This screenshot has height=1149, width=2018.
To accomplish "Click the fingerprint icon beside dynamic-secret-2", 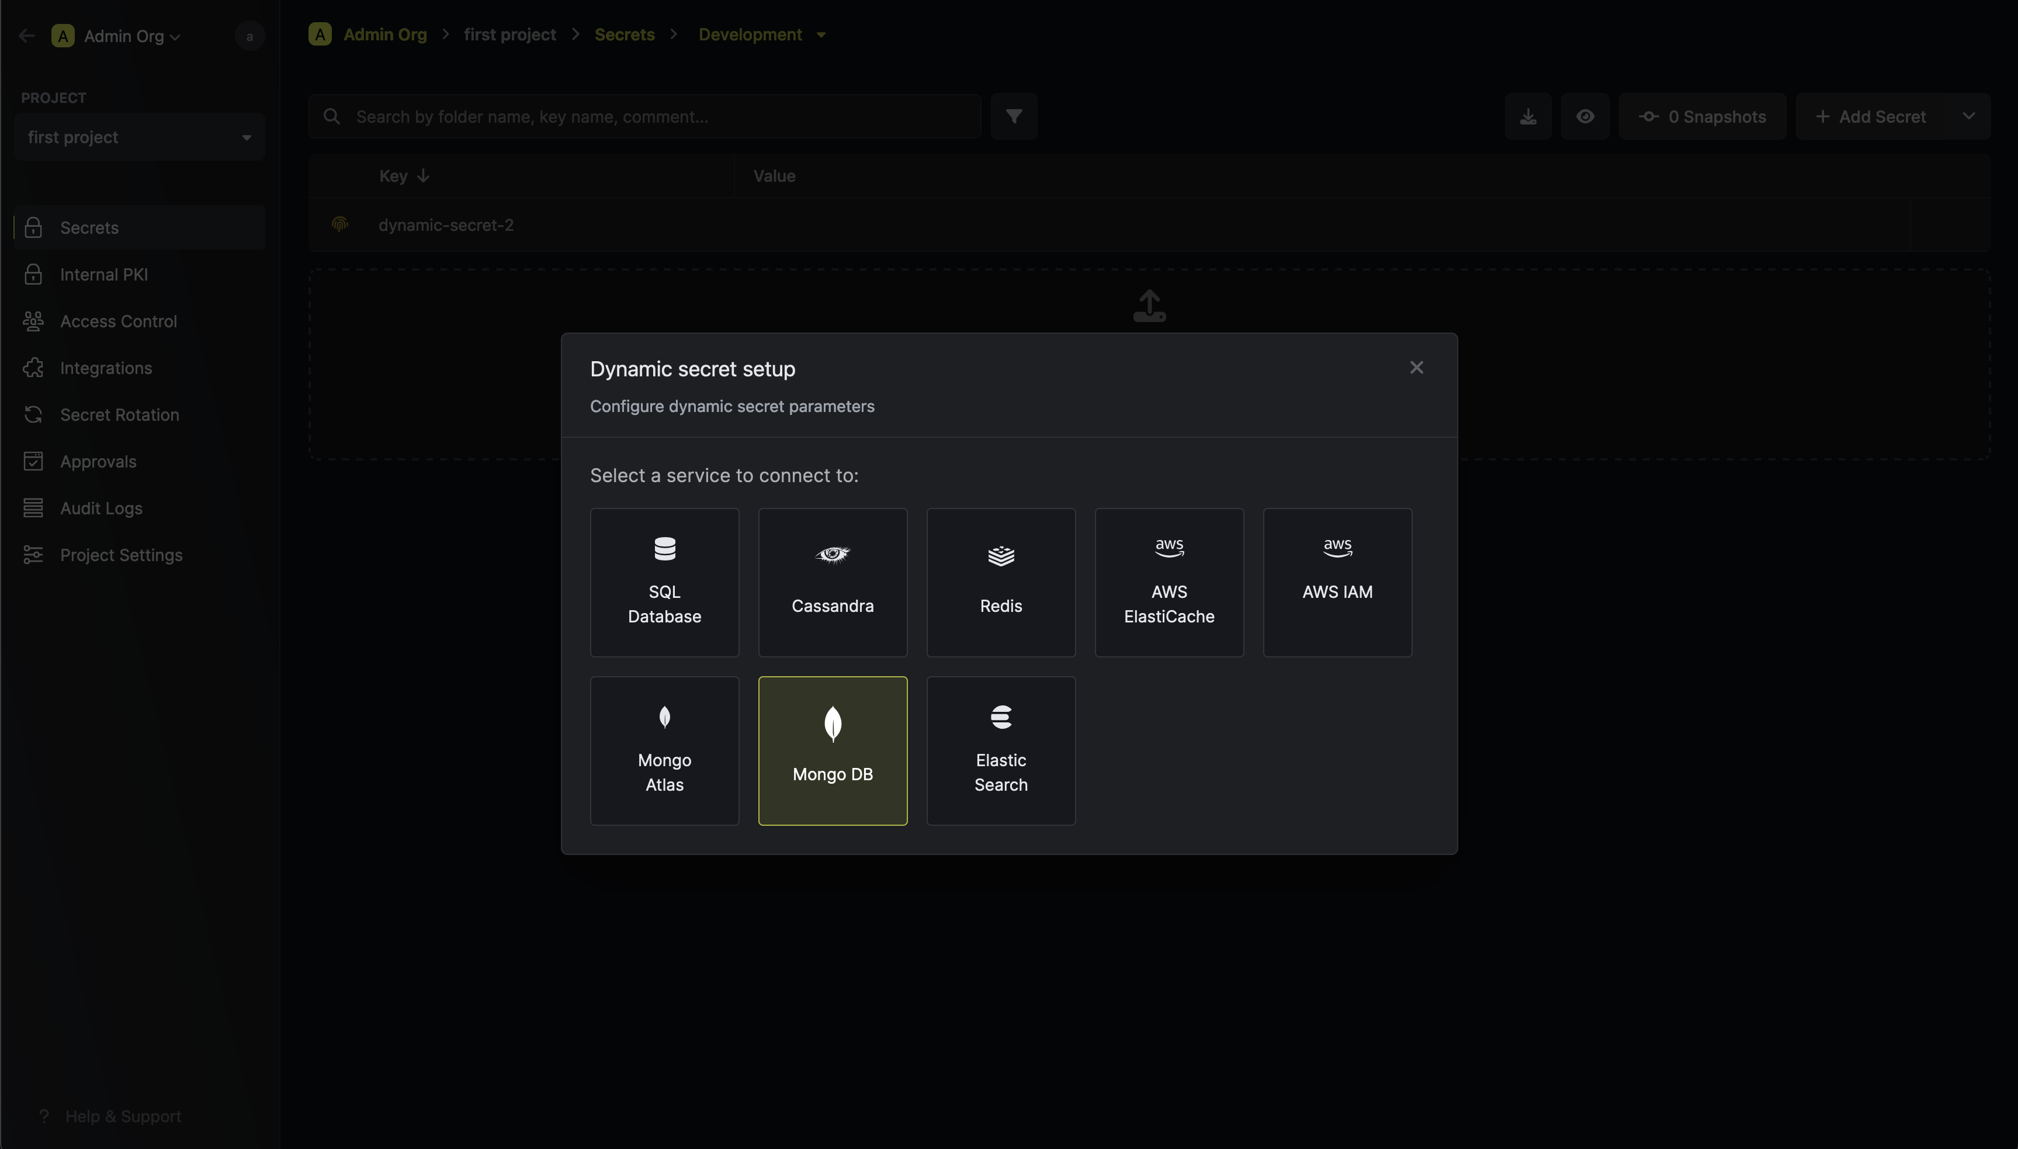I will (x=340, y=225).
